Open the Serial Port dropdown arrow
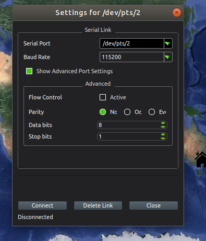 point(168,43)
